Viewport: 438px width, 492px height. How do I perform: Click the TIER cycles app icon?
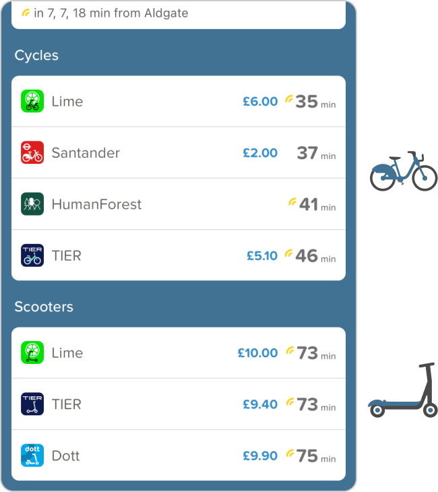32,255
